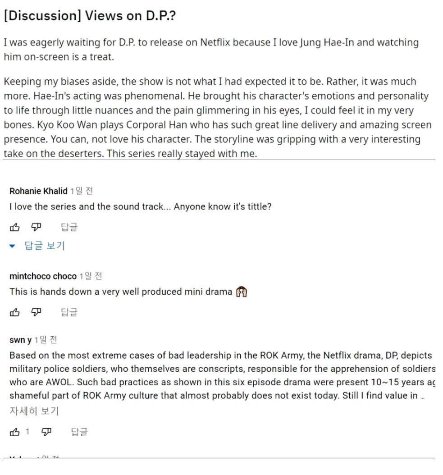Open Rohanie Khalid's profile name link

[38, 192]
